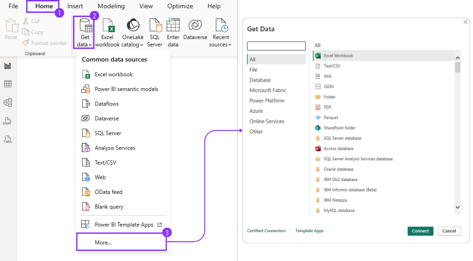Select PDF connector in the list
This screenshot has height=261, width=473.
click(384, 107)
